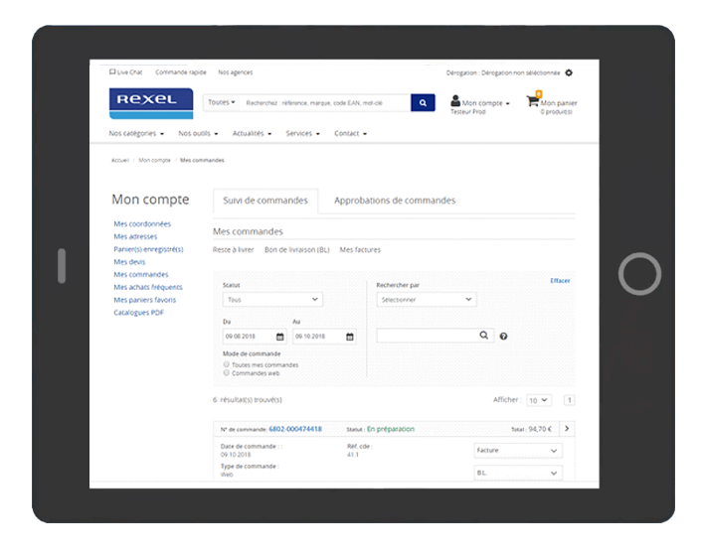Screen dimensions: 701x555
Task: Open Mes adresses in sidebar
Action: click(135, 236)
